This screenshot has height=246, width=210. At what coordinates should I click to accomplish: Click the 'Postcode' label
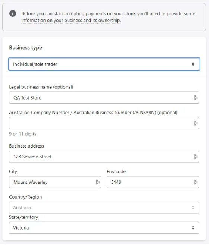(116, 171)
